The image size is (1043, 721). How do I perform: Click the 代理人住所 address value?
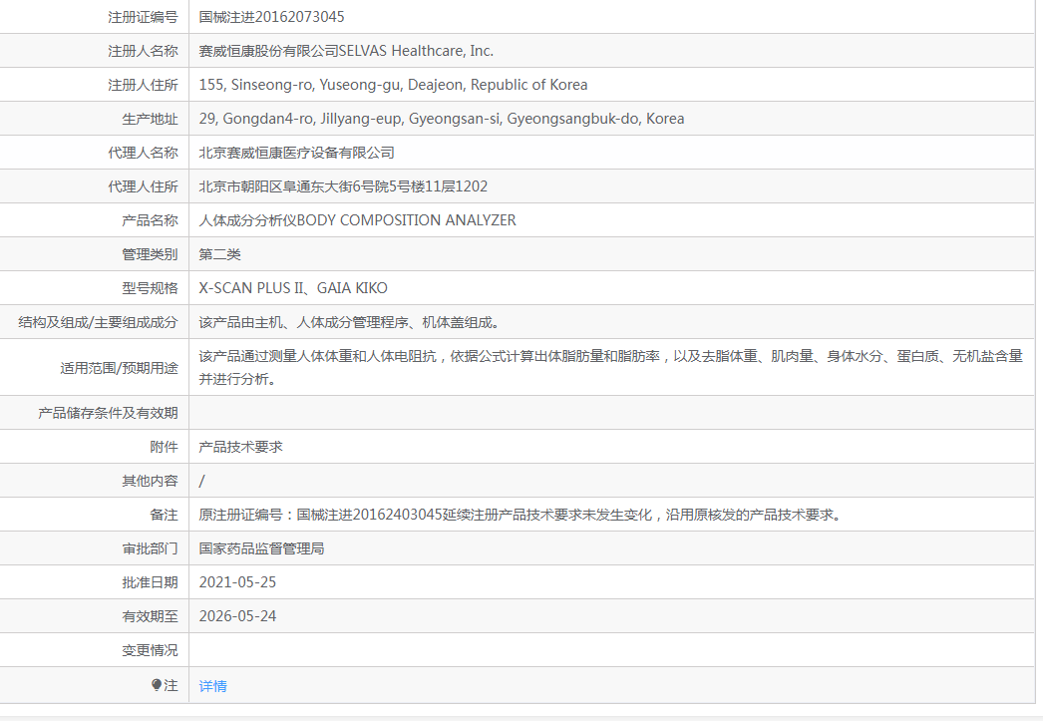[343, 186]
